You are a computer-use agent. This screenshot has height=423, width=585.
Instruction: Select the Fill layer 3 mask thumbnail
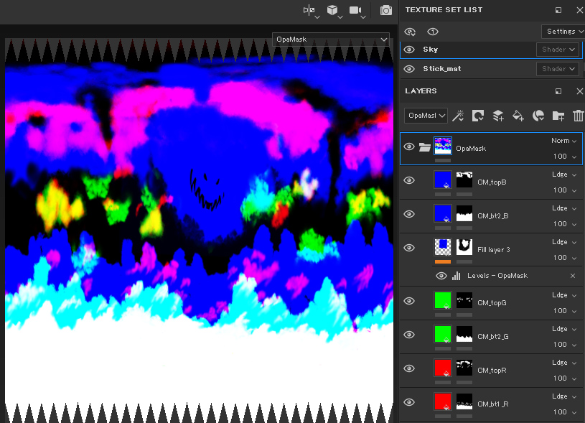point(464,247)
